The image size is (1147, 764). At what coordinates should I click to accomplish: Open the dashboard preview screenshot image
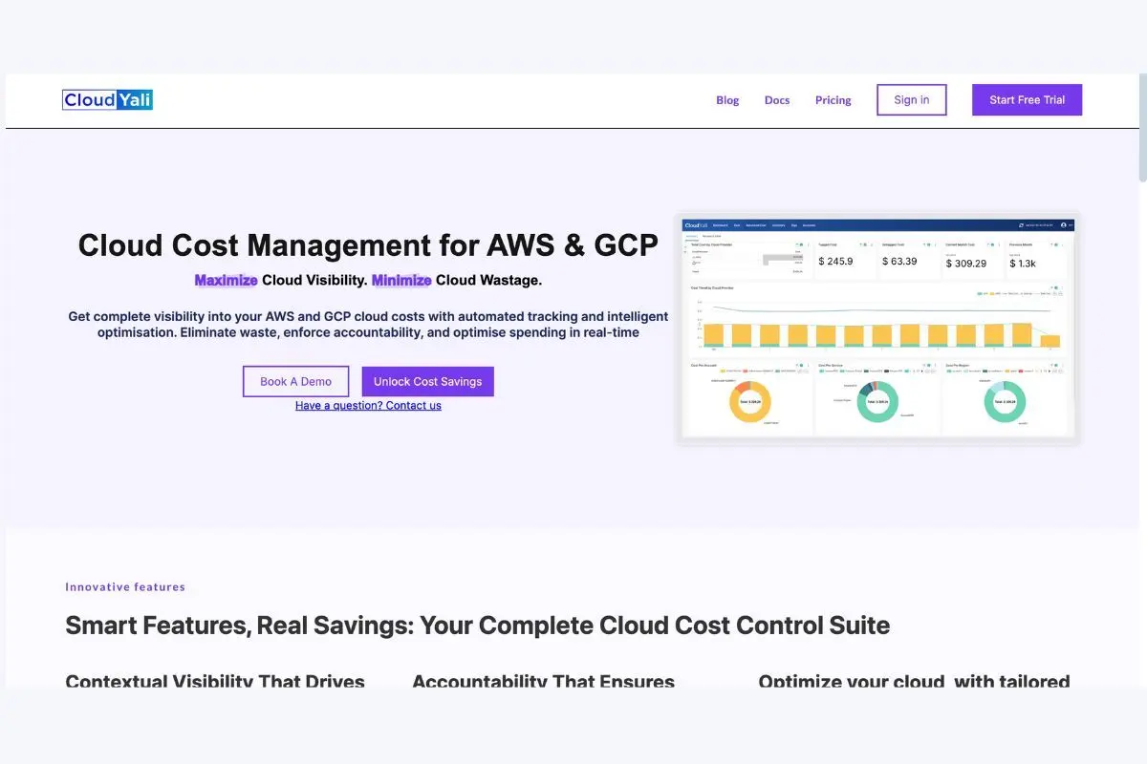click(877, 328)
